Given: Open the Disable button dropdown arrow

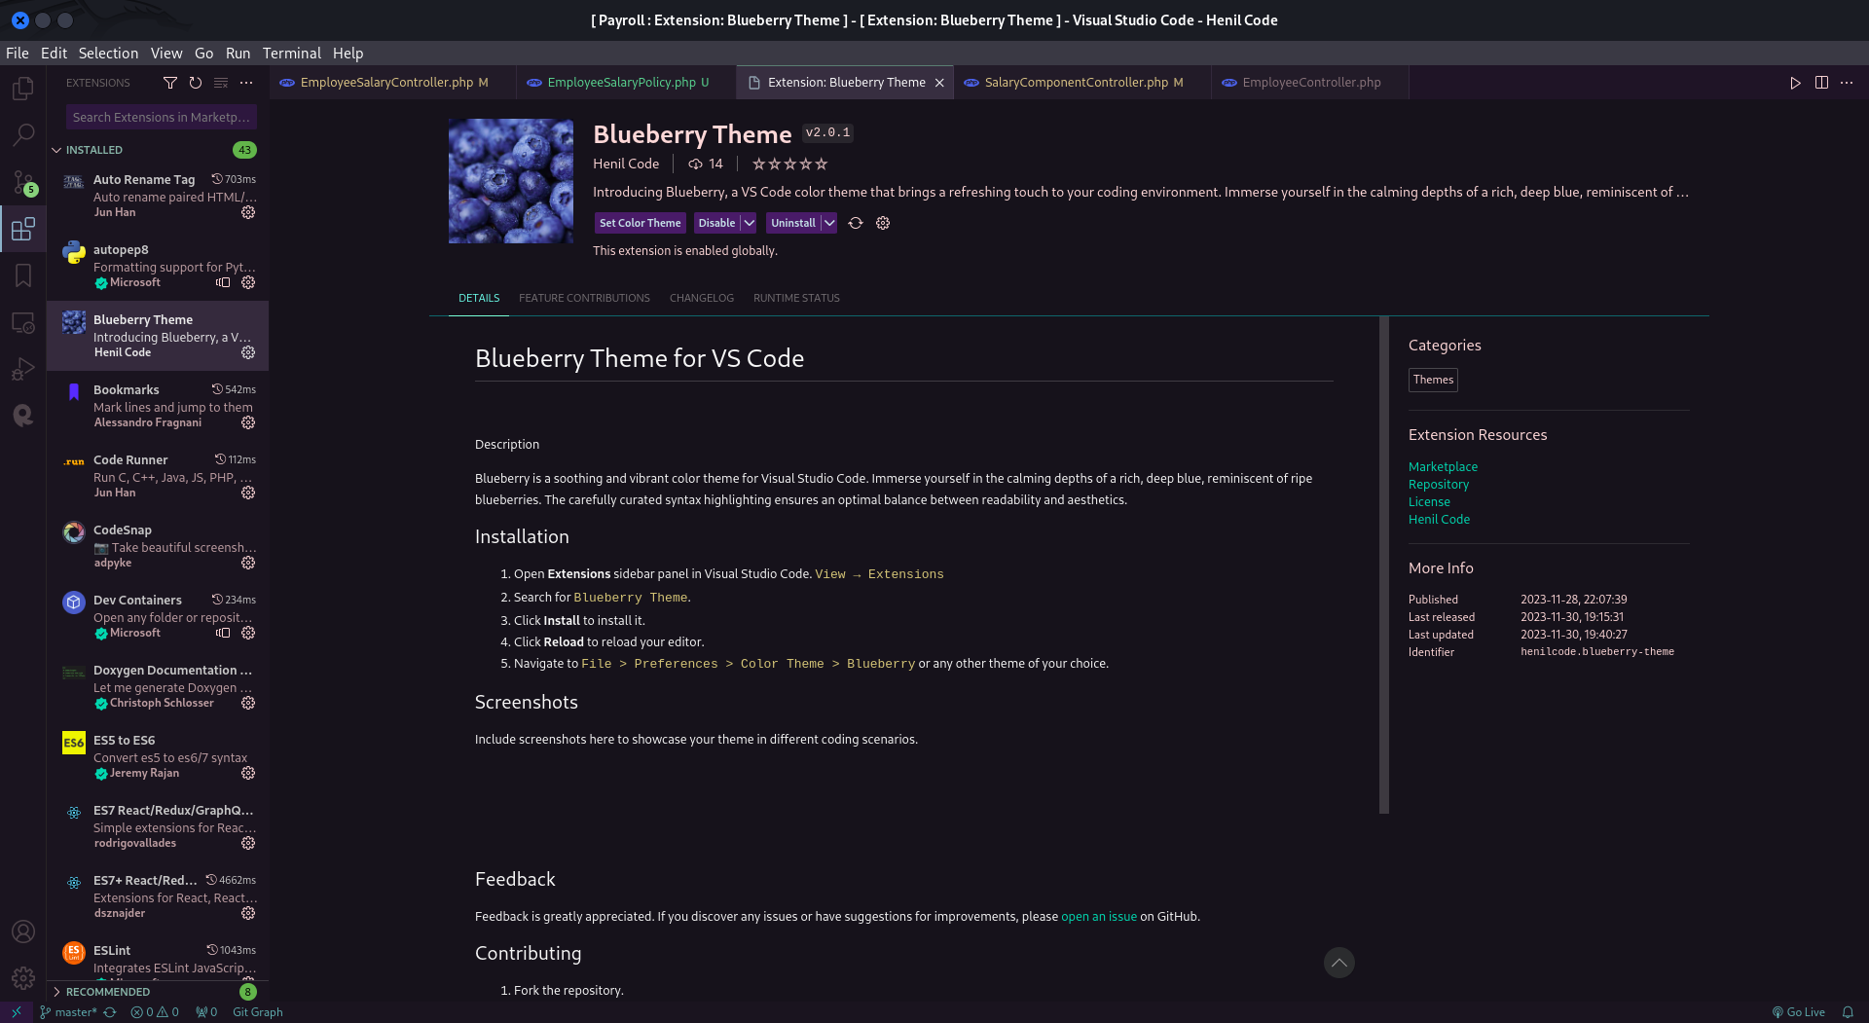Looking at the screenshot, I should point(750,223).
